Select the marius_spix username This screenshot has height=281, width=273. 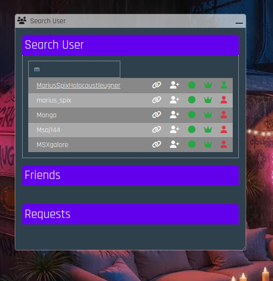point(54,100)
